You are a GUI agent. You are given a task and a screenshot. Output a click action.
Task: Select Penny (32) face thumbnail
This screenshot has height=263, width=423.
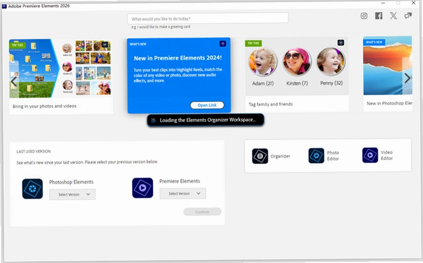coord(331,62)
